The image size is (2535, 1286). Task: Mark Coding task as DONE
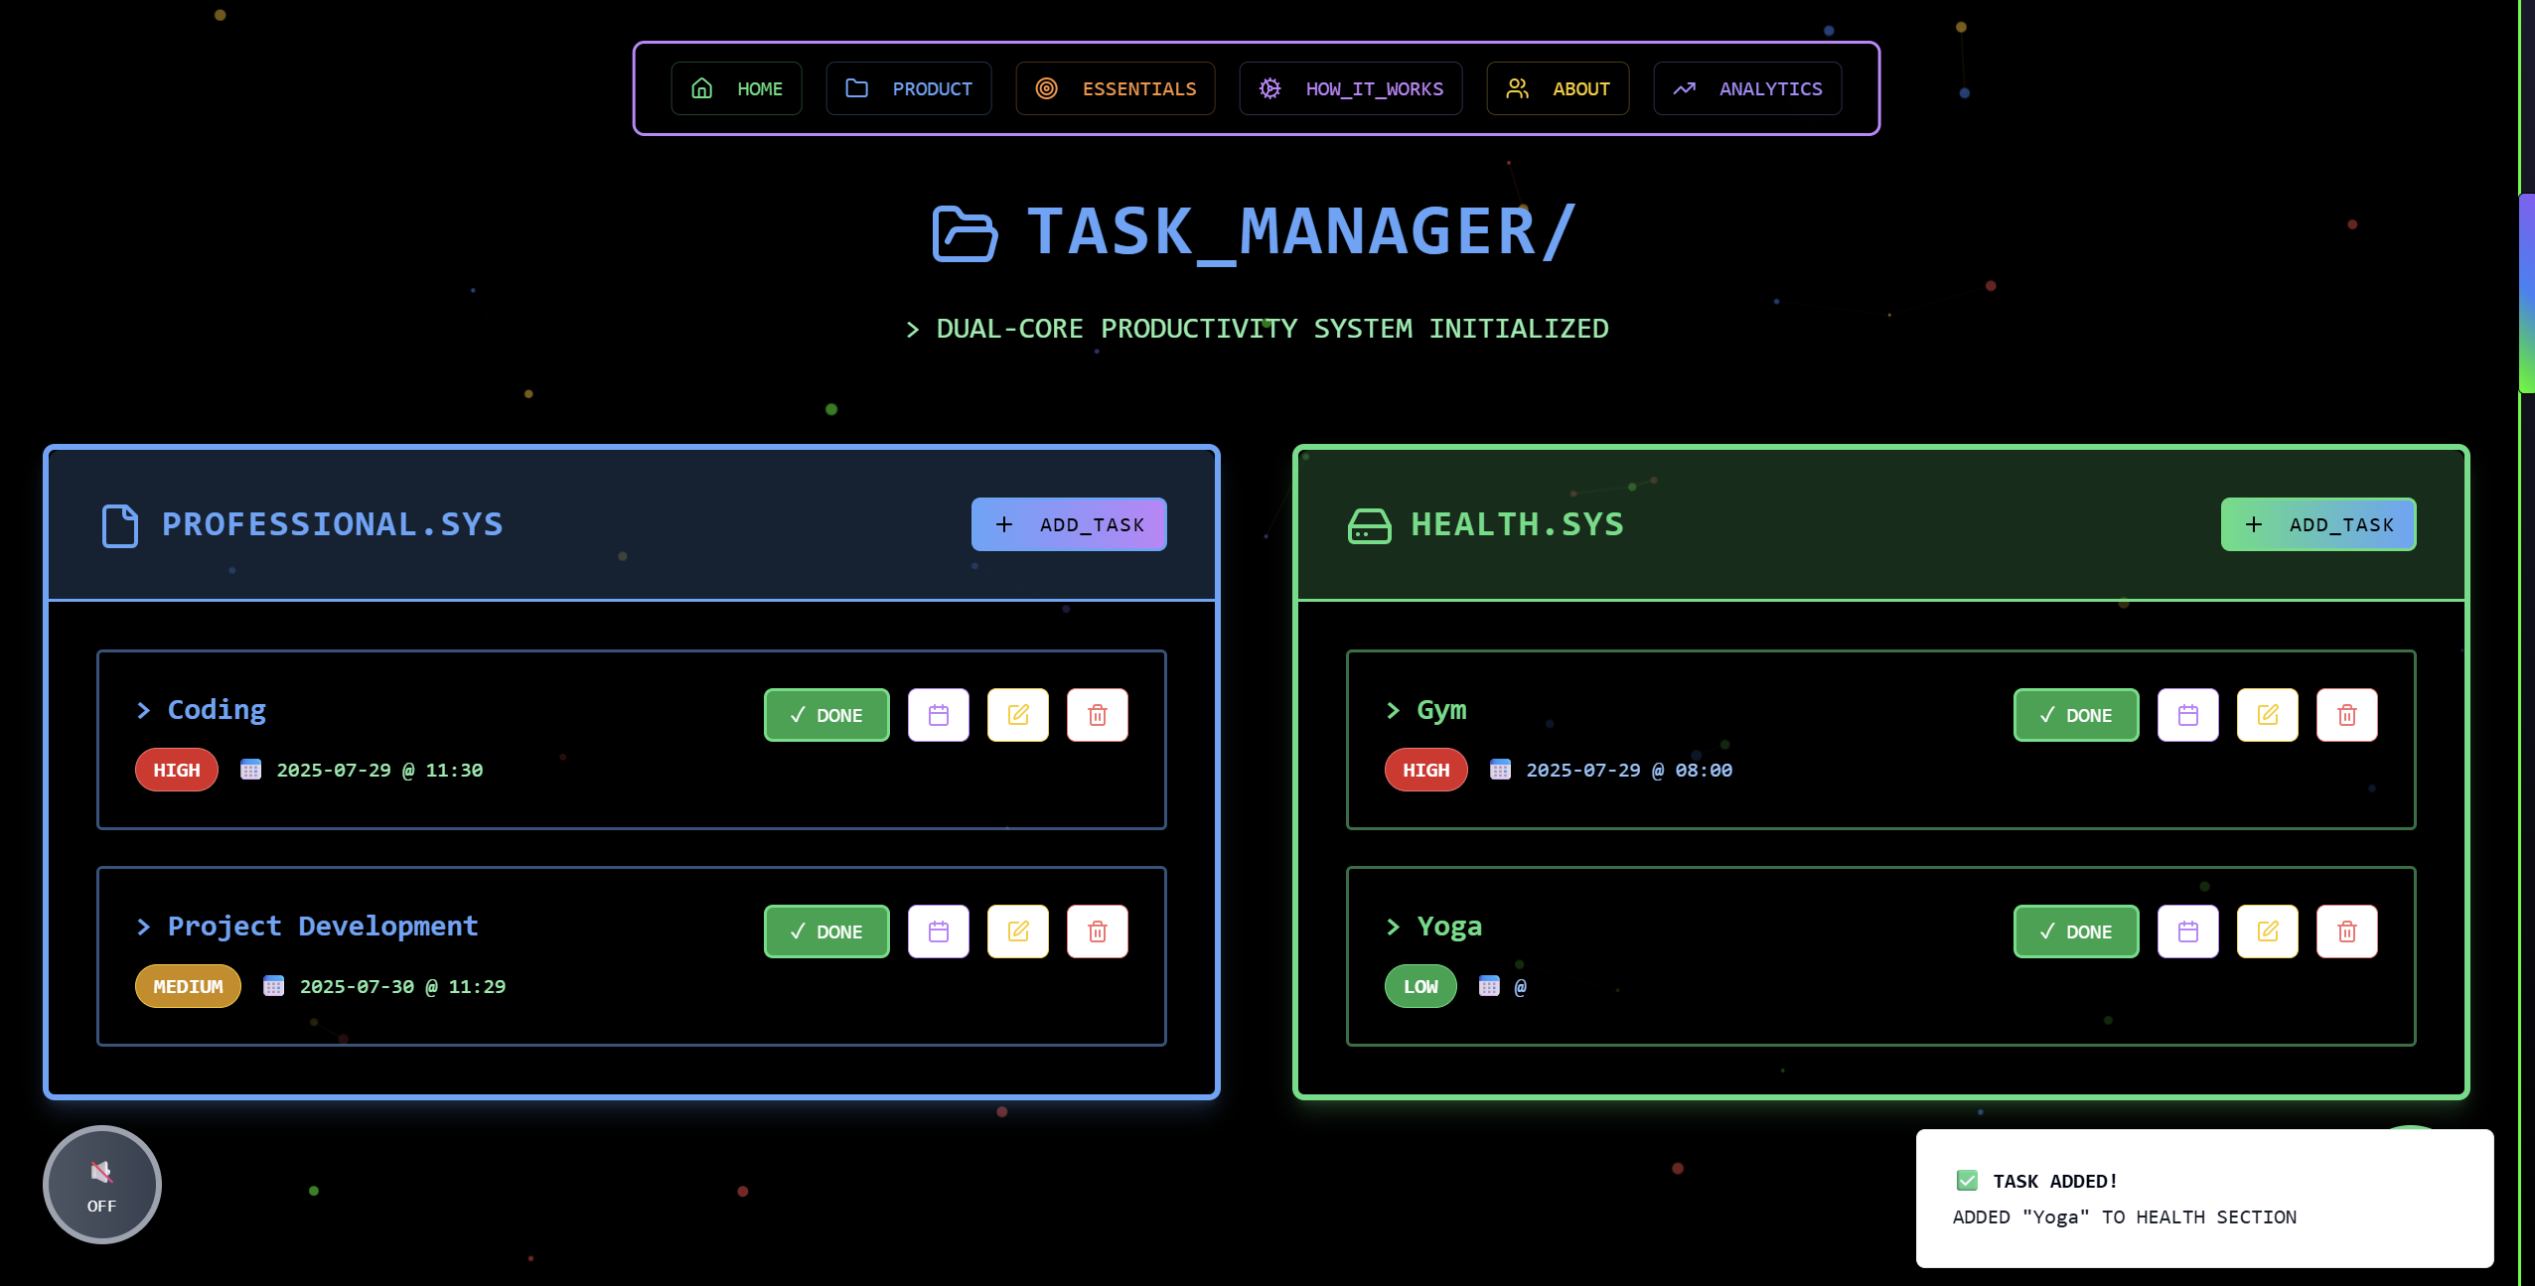pos(825,715)
